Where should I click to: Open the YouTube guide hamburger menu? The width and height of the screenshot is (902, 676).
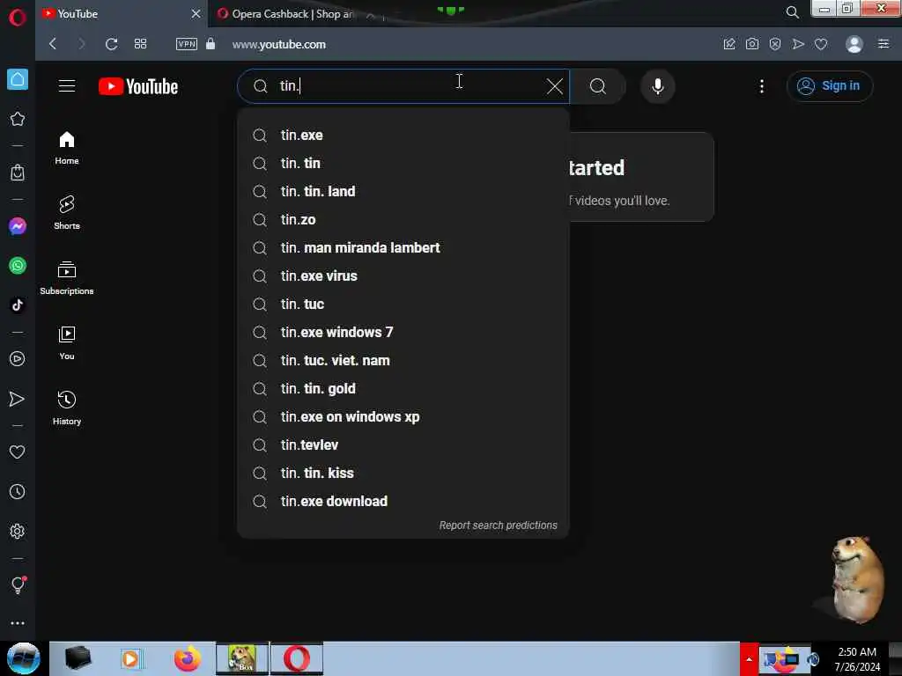(67, 86)
